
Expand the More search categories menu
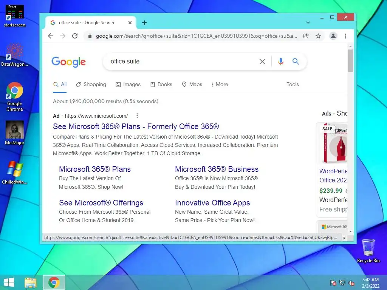[x=220, y=84]
